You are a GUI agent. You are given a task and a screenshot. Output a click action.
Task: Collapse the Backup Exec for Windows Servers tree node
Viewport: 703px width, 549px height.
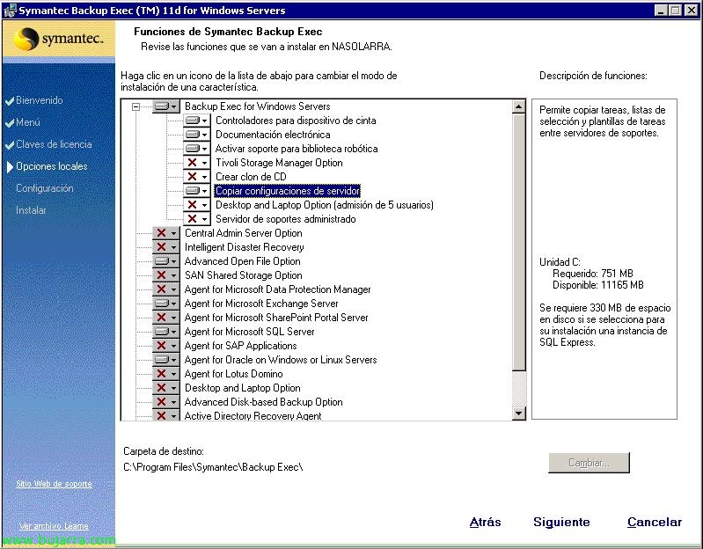point(135,106)
